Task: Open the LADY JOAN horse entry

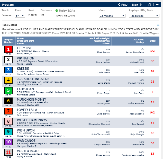Action: [25, 89]
